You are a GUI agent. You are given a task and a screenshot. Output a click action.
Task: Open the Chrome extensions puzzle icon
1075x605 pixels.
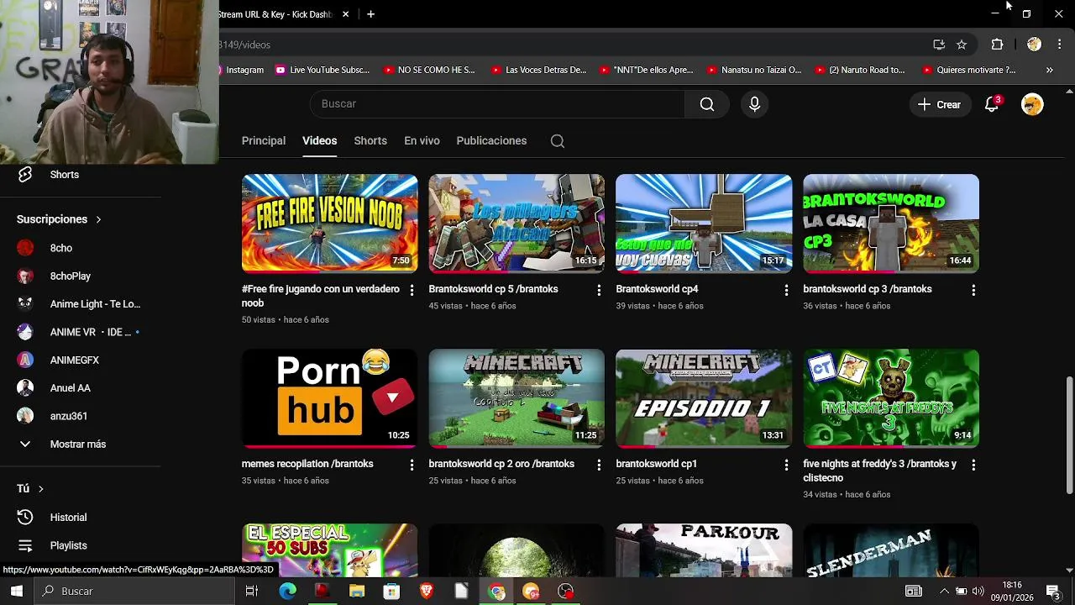click(x=997, y=45)
